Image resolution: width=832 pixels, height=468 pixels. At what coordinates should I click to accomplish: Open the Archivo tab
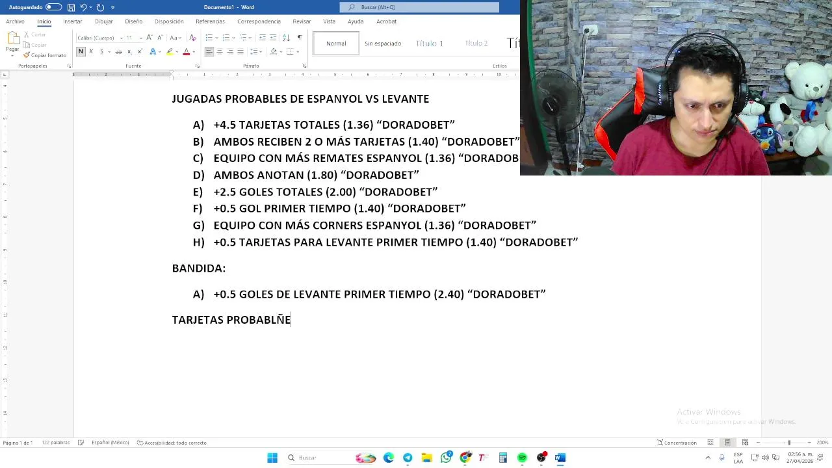pyautogui.click(x=15, y=21)
